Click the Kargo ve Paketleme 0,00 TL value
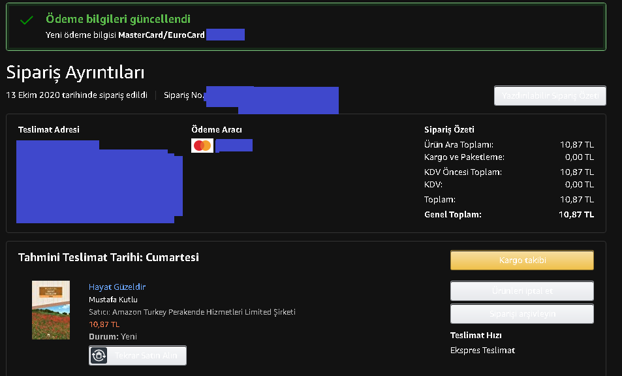The height and width of the screenshot is (376, 622). tap(579, 157)
